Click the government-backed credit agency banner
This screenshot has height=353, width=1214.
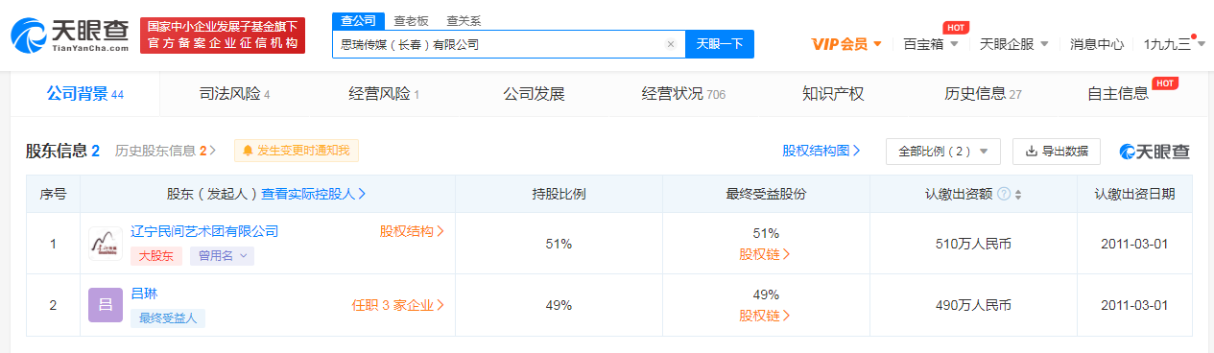pos(222,35)
